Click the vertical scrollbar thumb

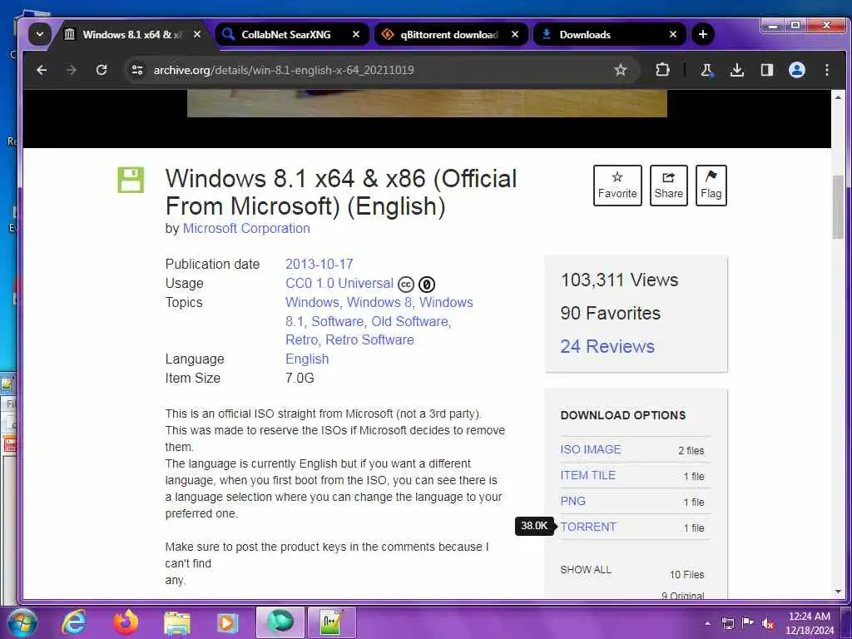point(838,207)
